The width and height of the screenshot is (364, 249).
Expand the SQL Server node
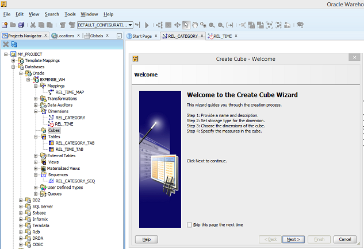pyautogui.click(x=21, y=207)
